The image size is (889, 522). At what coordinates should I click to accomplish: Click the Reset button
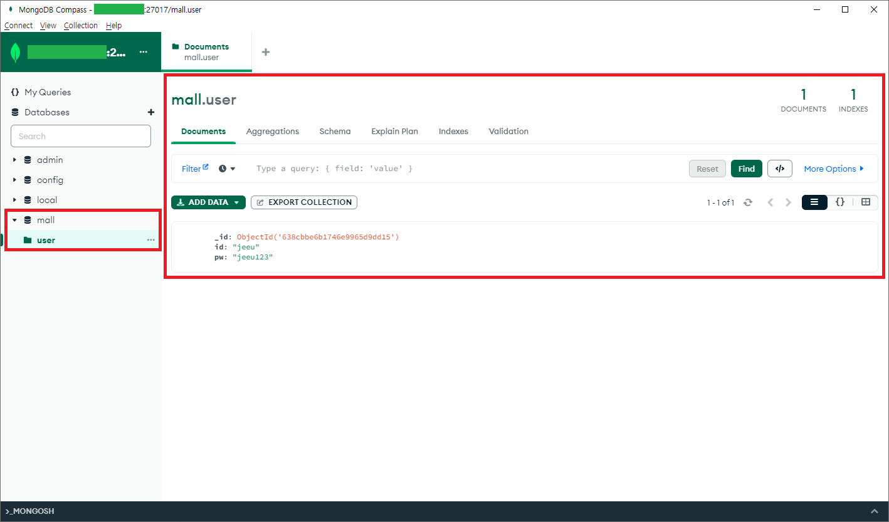707,169
